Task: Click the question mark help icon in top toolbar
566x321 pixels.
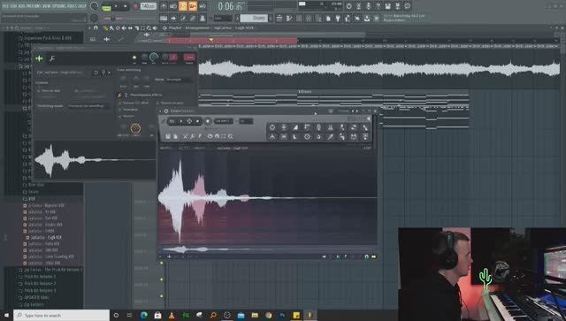Action: pyautogui.click(x=378, y=6)
